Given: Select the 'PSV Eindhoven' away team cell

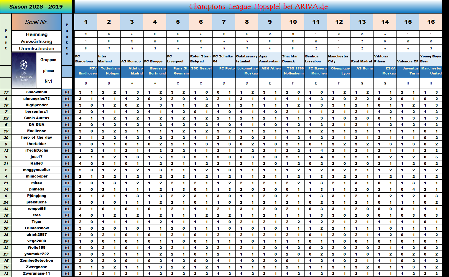Looking at the screenshot, I should [x=86, y=72].
